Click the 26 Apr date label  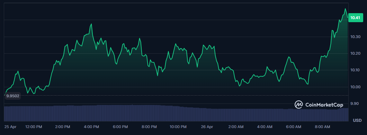click(x=207, y=127)
